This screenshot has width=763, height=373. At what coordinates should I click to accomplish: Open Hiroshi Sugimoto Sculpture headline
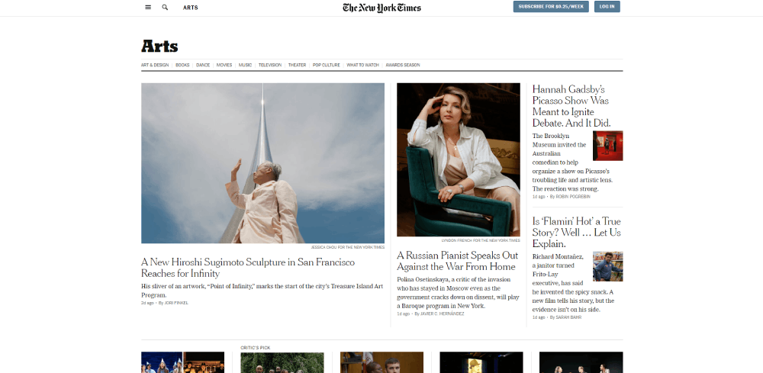[x=248, y=268]
